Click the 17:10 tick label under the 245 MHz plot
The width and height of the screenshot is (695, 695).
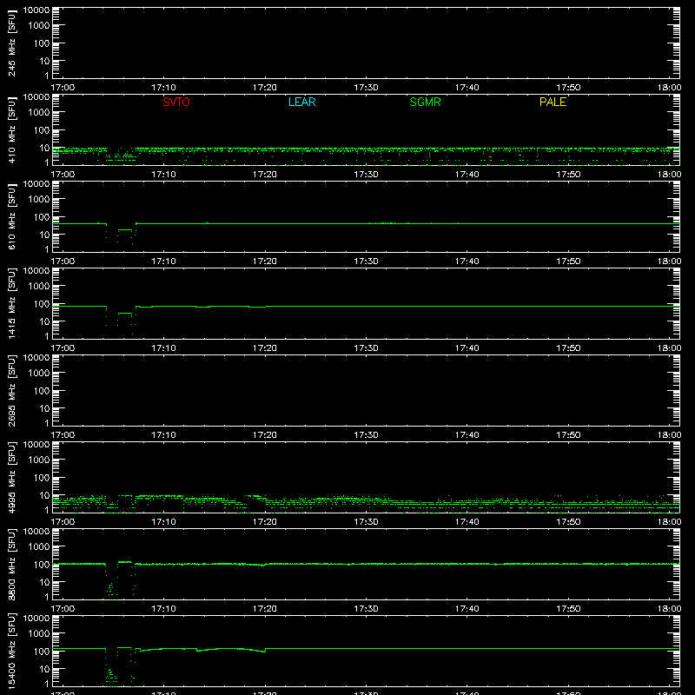[x=163, y=88]
